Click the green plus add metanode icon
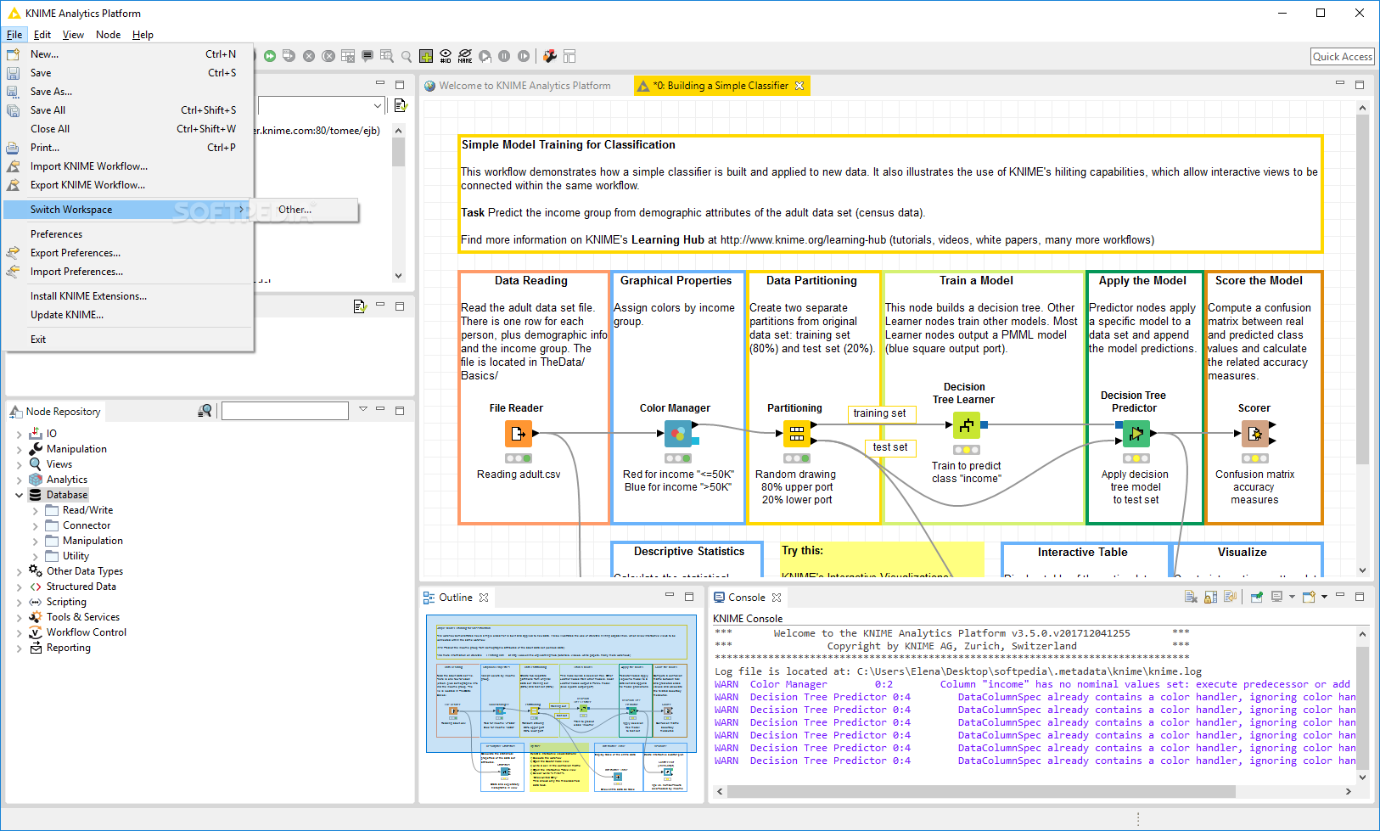Image resolution: width=1380 pixels, height=831 pixels. [426, 56]
